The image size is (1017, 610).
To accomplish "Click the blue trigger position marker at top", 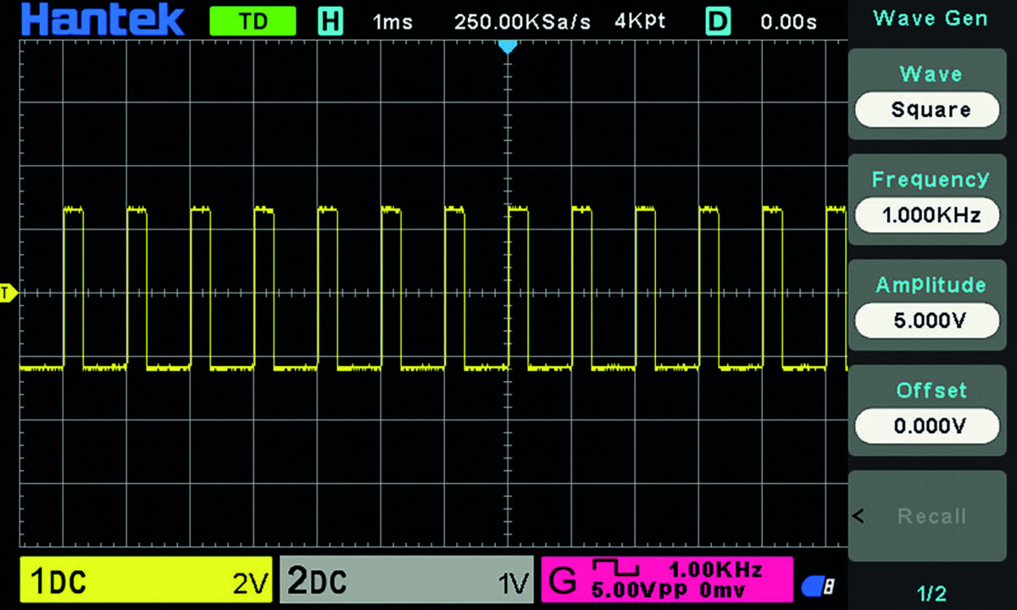I will click(507, 46).
